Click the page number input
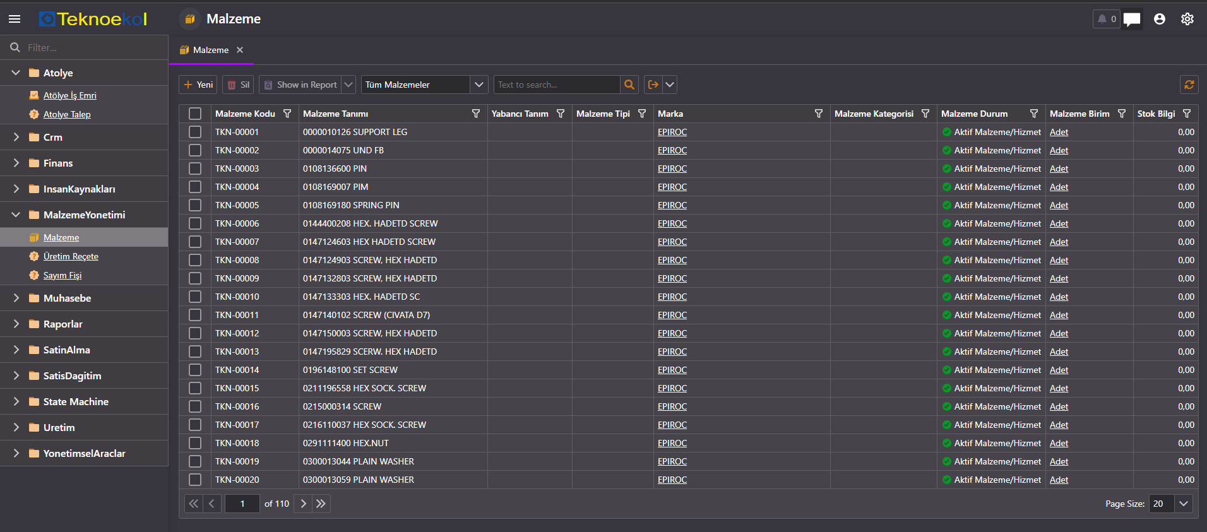Viewport: 1207px width, 532px height. click(242, 504)
